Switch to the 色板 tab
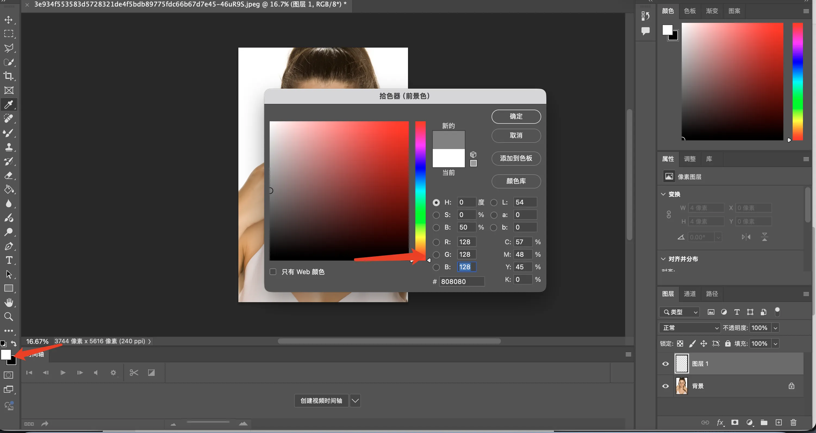Image resolution: width=816 pixels, height=433 pixels. [690, 11]
